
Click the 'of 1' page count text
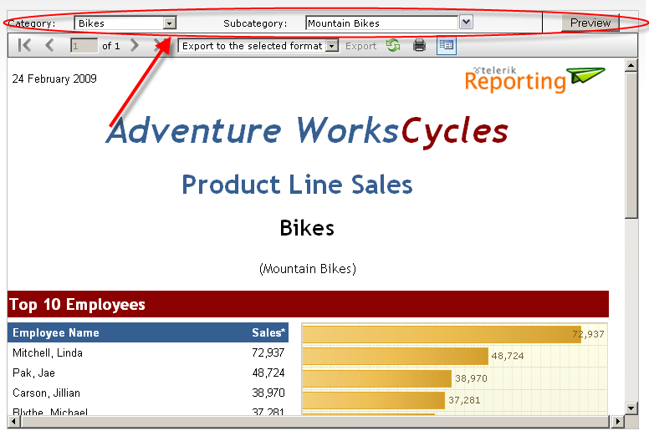[x=111, y=46]
